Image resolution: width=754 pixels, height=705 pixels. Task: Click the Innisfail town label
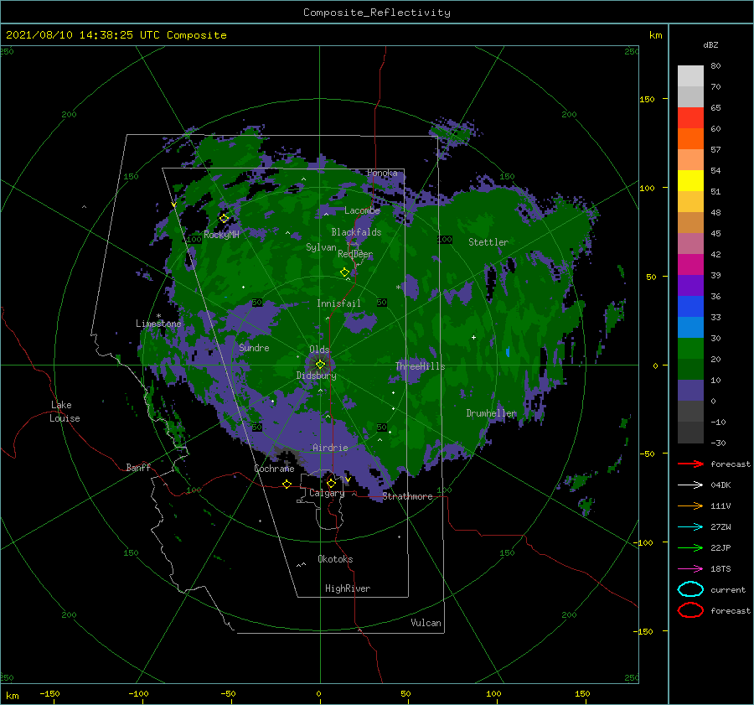point(338,303)
